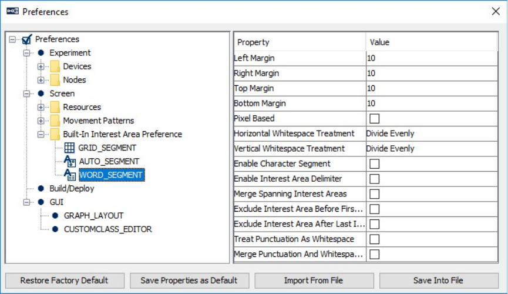Image resolution: width=508 pixels, height=294 pixels.
Task: Select the Screen tree label
Action: pyautogui.click(x=62, y=93)
